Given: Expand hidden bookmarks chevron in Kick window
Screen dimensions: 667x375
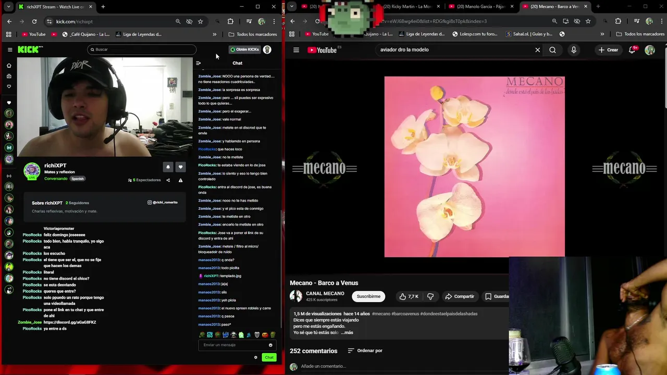Looking at the screenshot, I should point(214,34).
